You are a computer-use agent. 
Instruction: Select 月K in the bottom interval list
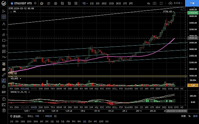(x=68, y=121)
